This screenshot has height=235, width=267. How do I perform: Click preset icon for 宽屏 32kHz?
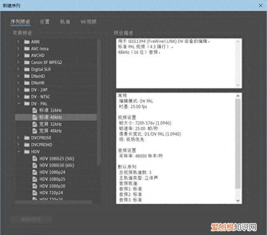[35, 124]
